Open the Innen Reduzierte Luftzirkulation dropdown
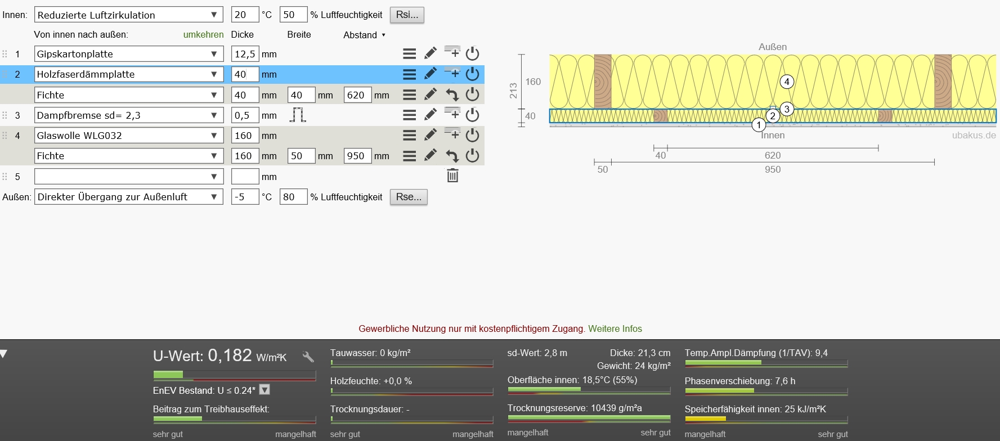The image size is (1000, 441). click(129, 15)
